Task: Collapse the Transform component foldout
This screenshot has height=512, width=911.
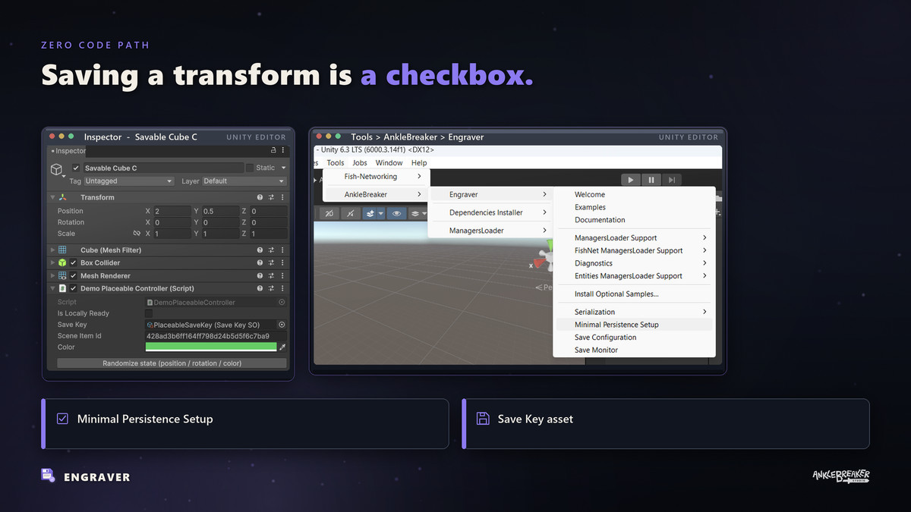Action: pos(53,197)
